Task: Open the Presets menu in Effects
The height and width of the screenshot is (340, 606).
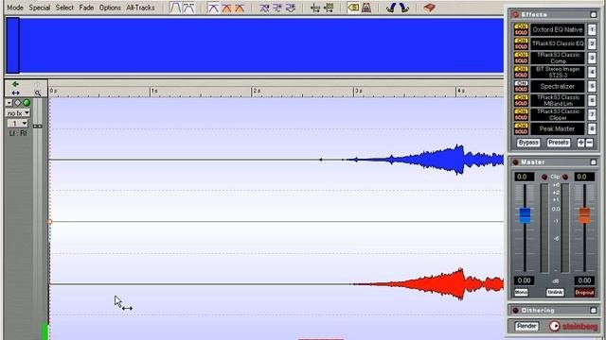Action: pyautogui.click(x=559, y=143)
